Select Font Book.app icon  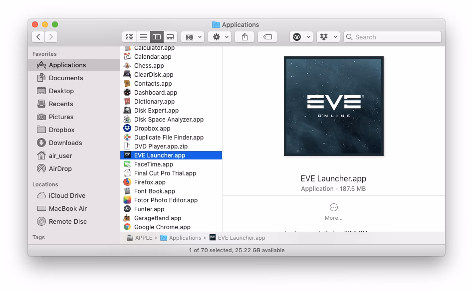point(127,191)
